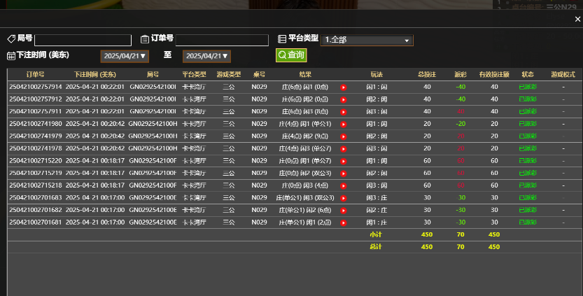Expand the start date 2025/04/21 picker
583x296 pixels.
pos(125,56)
